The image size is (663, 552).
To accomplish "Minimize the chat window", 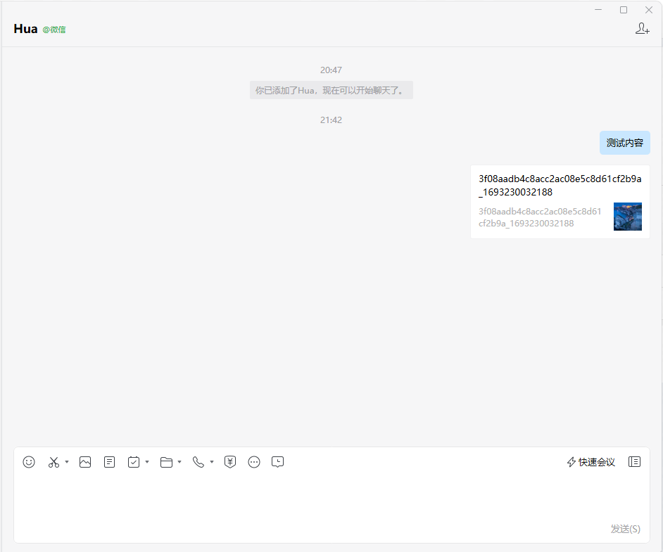I will coord(598,10).
